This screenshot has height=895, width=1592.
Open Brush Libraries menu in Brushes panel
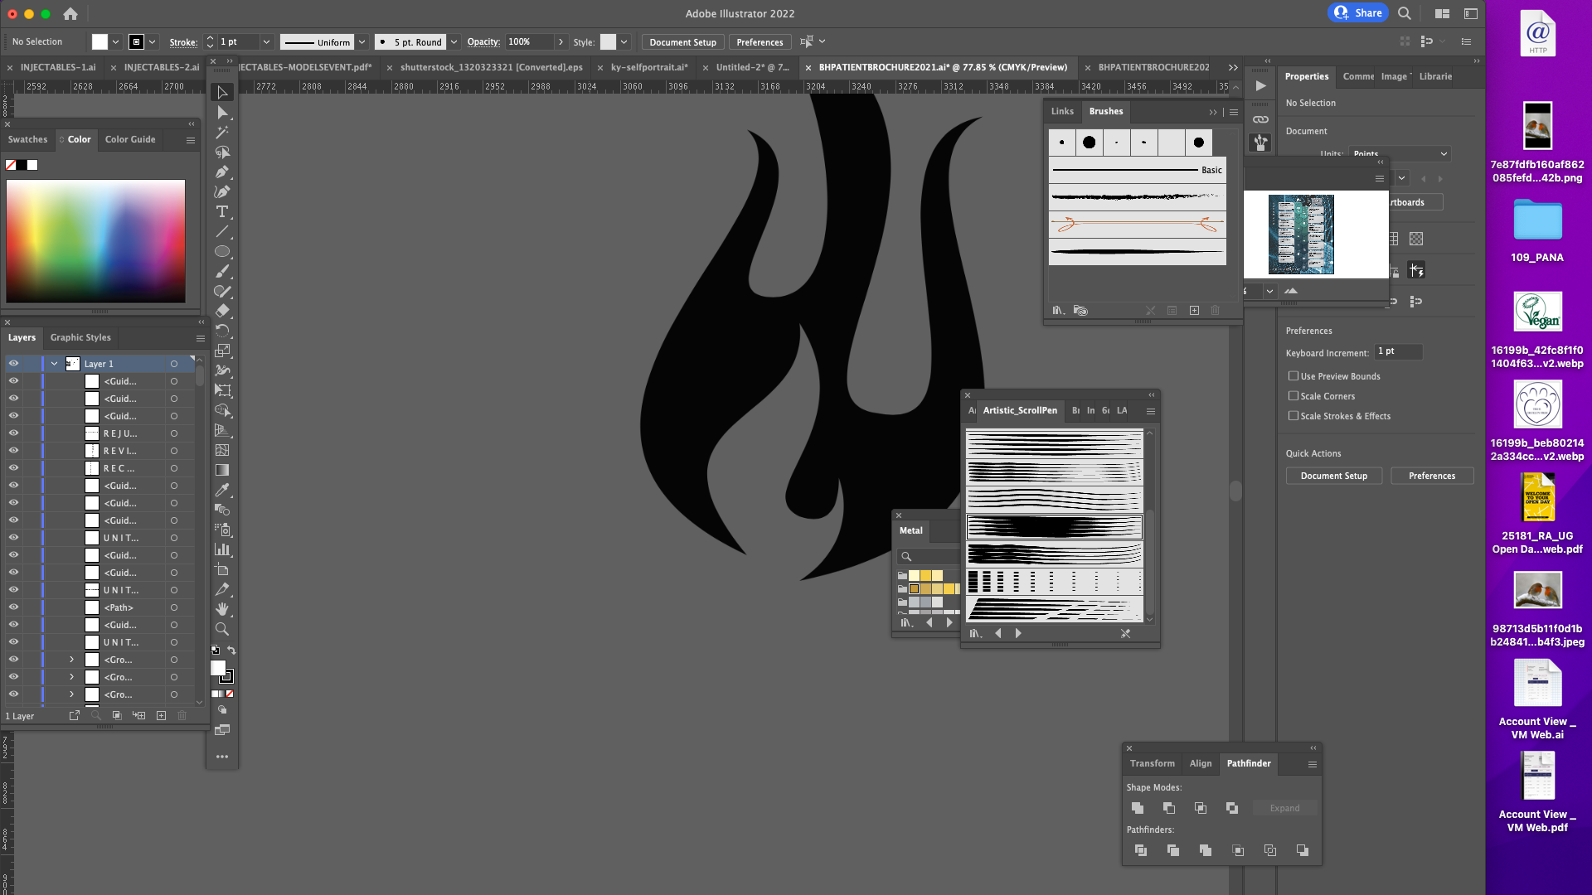point(1059,311)
